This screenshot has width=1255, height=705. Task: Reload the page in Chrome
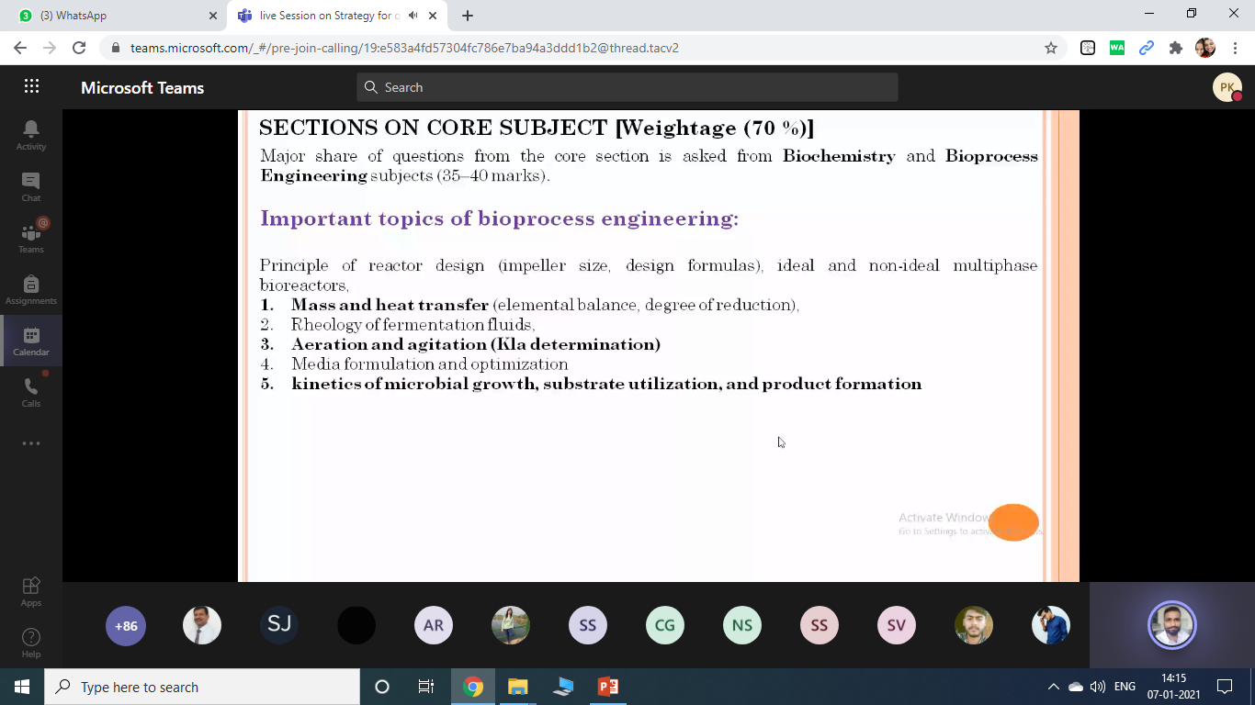coord(79,48)
